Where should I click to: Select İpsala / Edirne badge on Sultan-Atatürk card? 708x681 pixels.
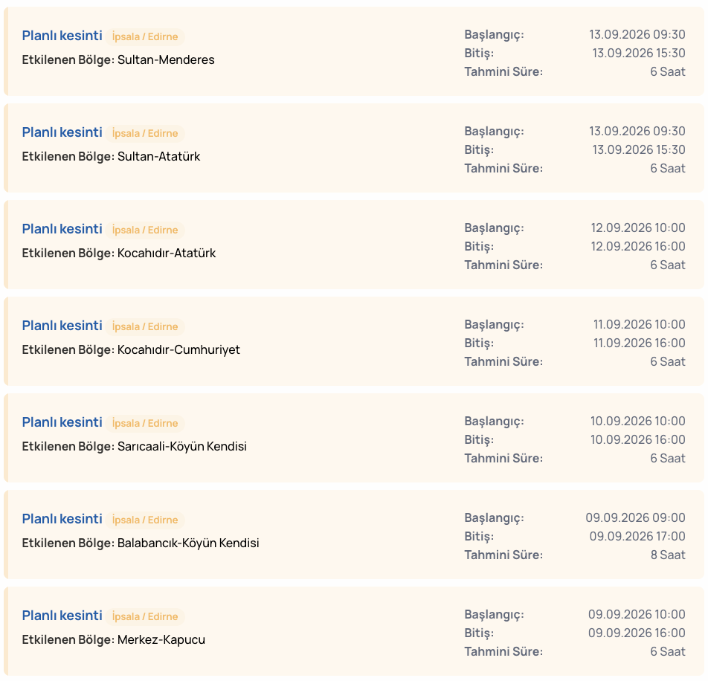tap(145, 133)
